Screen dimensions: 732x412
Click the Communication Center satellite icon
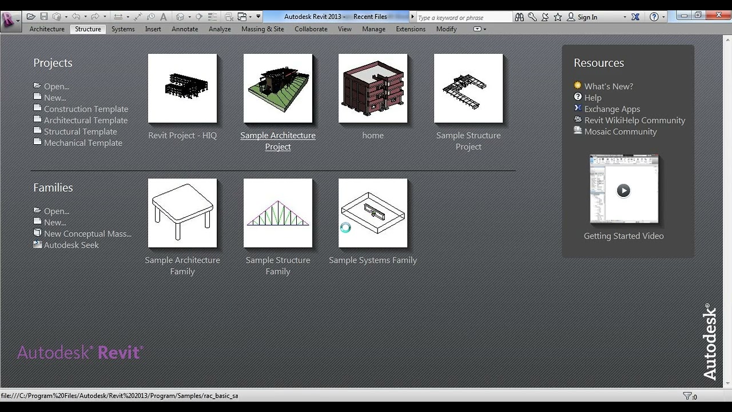point(545,17)
